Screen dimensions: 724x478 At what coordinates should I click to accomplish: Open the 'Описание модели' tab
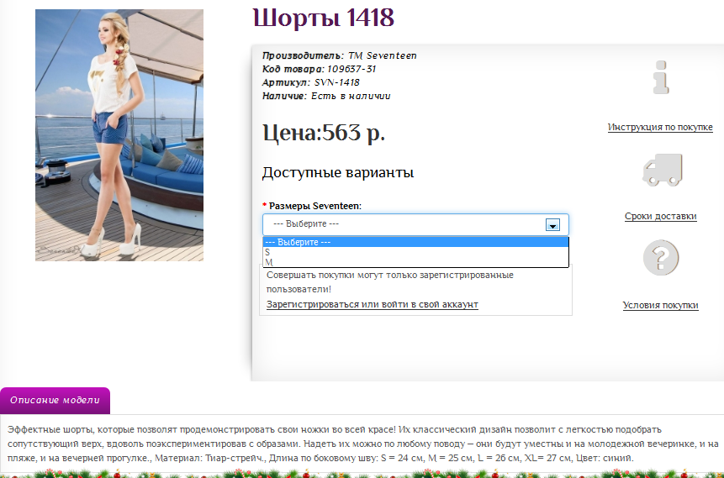(55, 400)
